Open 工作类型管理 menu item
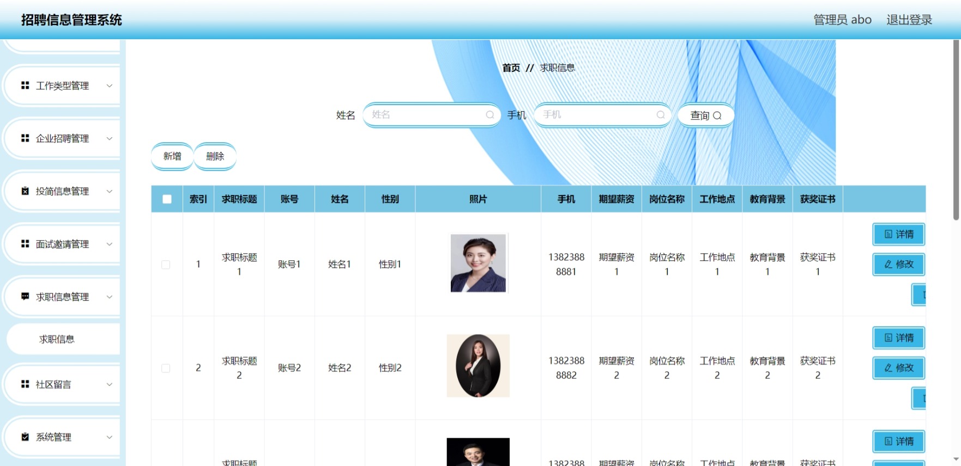 [x=62, y=85]
